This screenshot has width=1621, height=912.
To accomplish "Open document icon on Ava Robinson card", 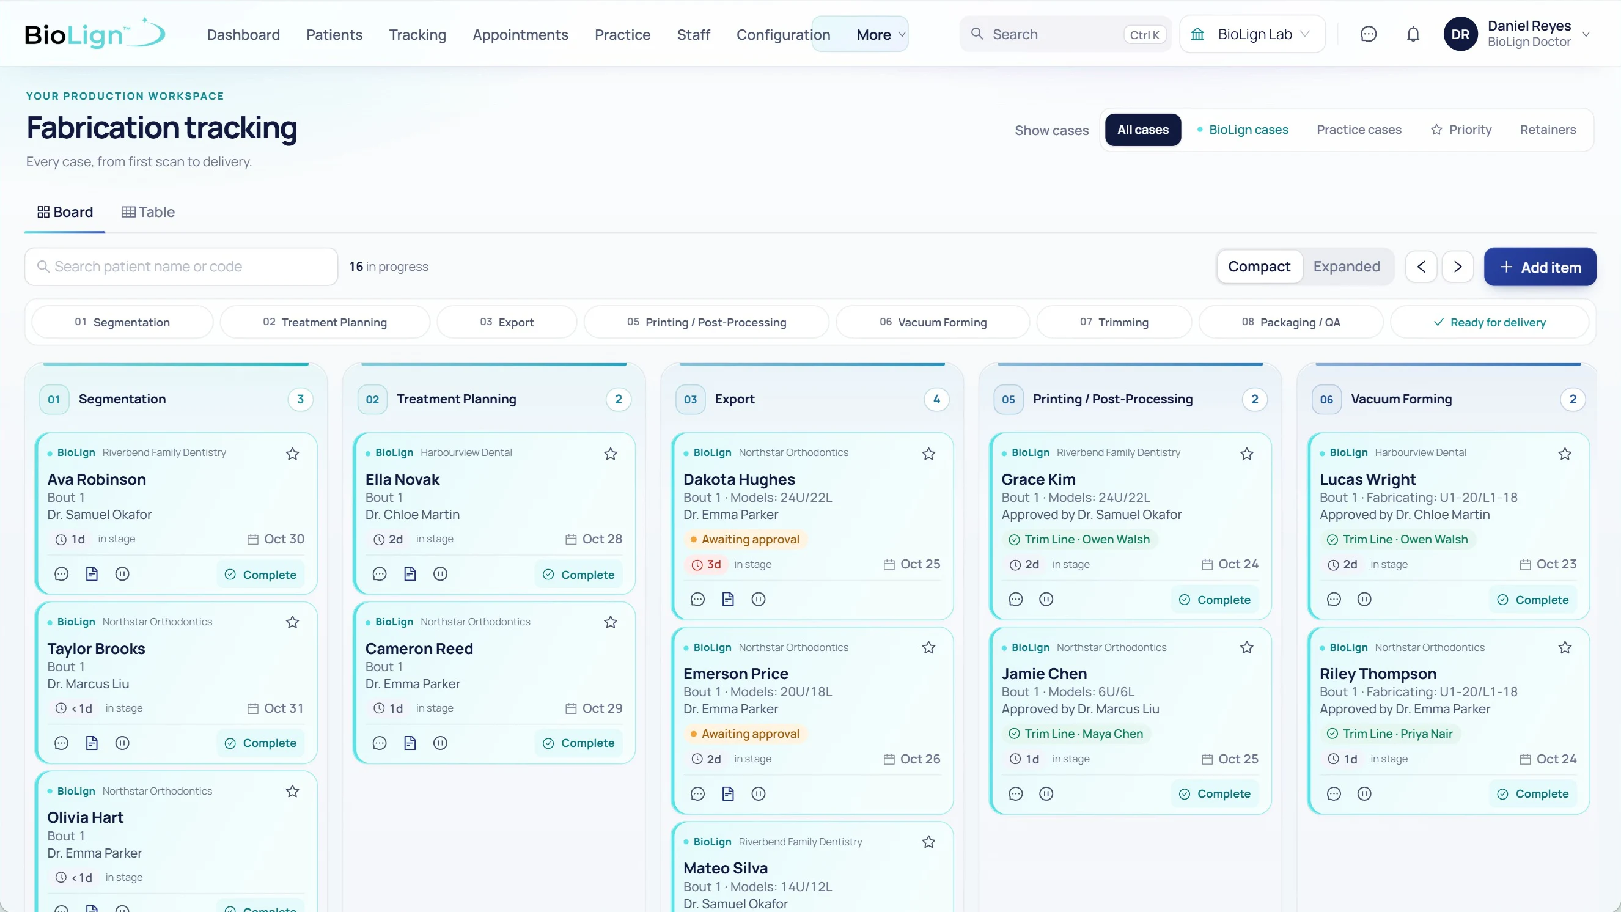I will (92, 574).
